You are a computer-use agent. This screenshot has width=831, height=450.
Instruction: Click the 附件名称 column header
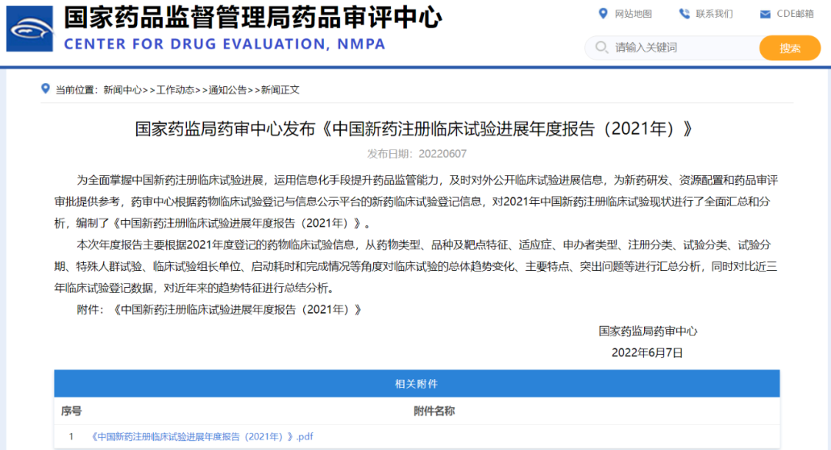point(434,412)
